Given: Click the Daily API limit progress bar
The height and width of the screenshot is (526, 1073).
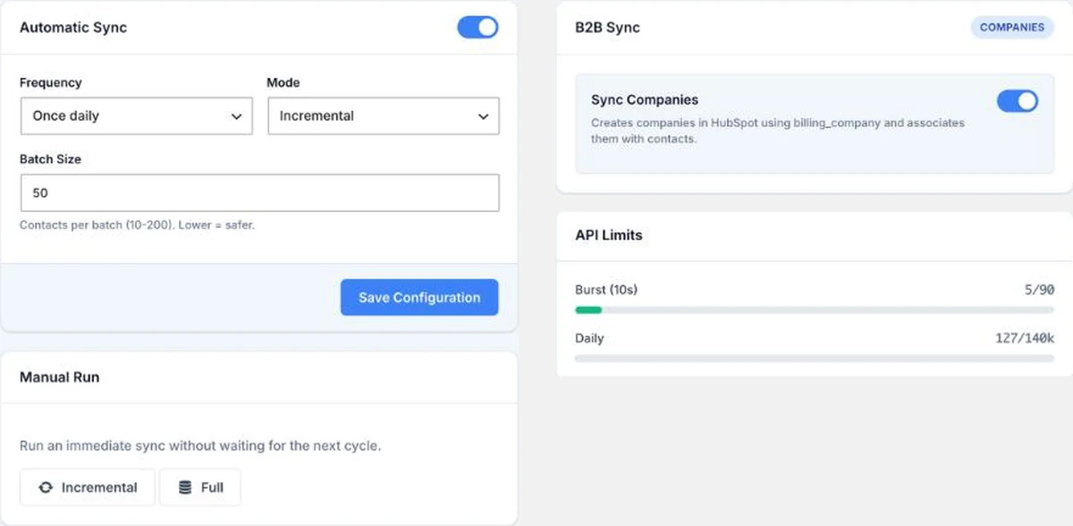Looking at the screenshot, I should (x=815, y=359).
